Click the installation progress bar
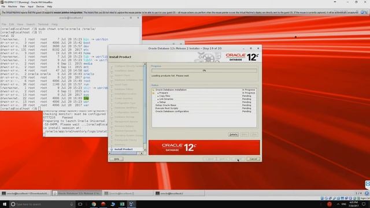The height and width of the screenshot is (208, 370). coord(204,70)
